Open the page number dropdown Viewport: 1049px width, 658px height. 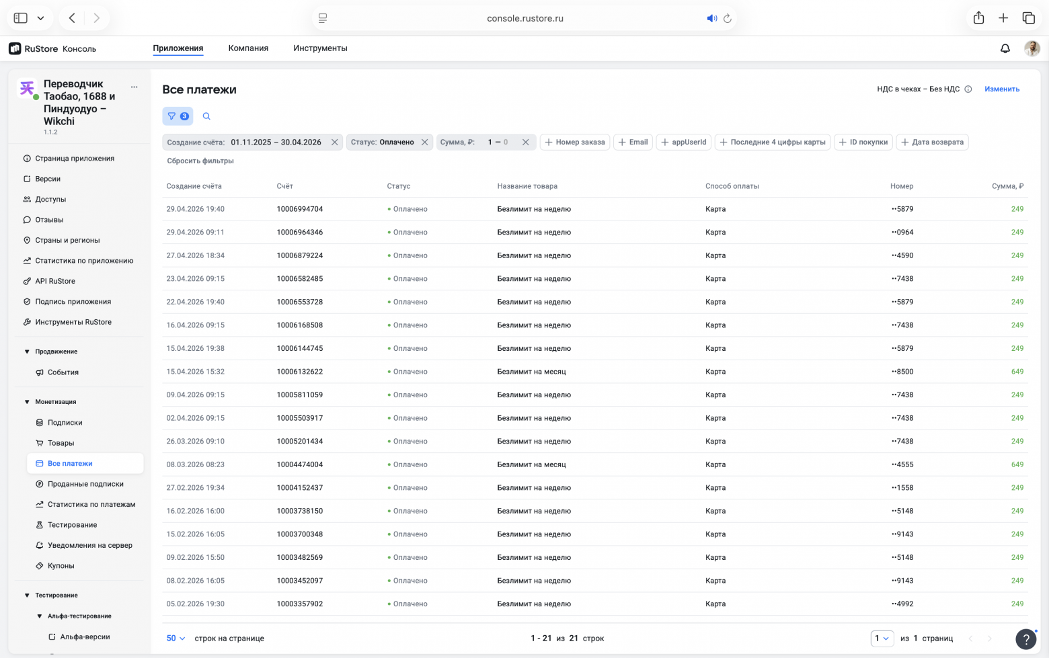pos(882,639)
